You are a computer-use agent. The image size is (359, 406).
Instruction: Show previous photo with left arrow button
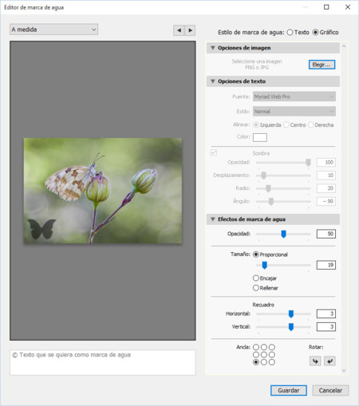coord(179,30)
